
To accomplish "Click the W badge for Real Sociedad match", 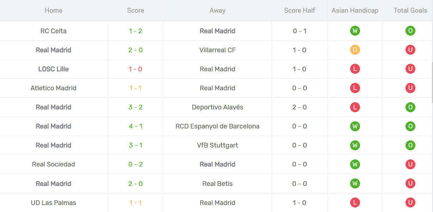I will tap(355, 164).
